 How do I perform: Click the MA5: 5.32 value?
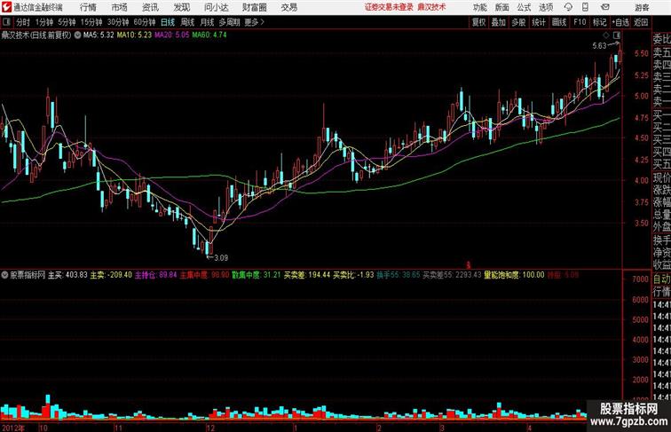tap(99, 35)
